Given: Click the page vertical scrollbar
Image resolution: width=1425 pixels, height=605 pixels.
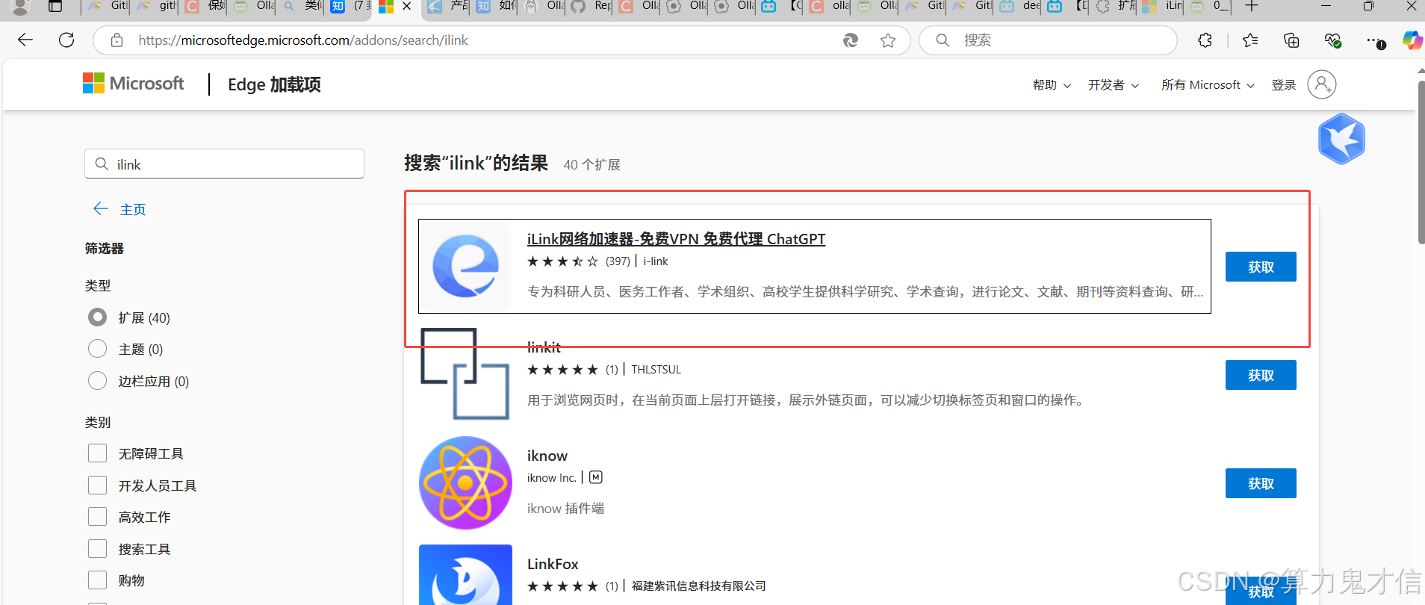Looking at the screenshot, I should pos(1421,162).
